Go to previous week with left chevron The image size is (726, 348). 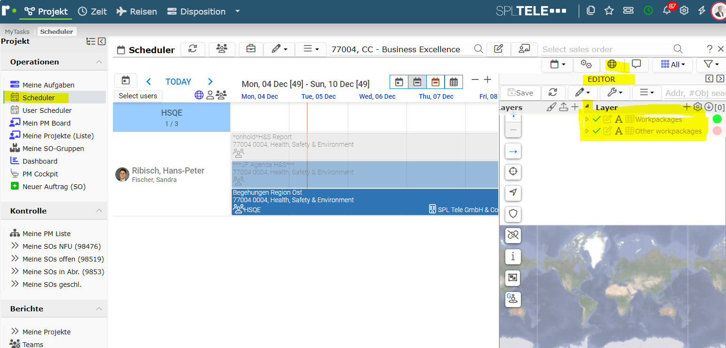[149, 82]
